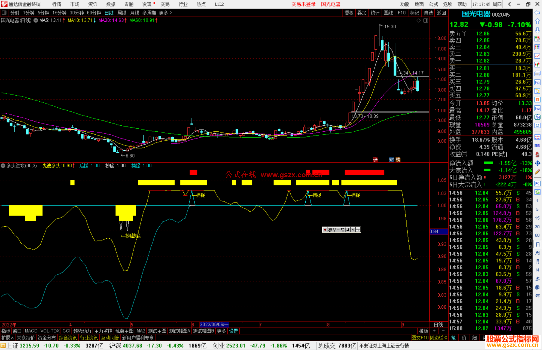Click the 财 badge below the chart
Viewport: 542px width, 350px height.
tap(391, 160)
